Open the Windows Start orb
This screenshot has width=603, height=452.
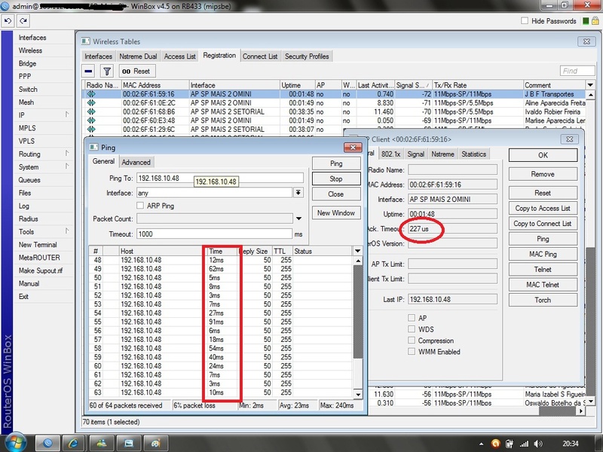tap(15, 442)
